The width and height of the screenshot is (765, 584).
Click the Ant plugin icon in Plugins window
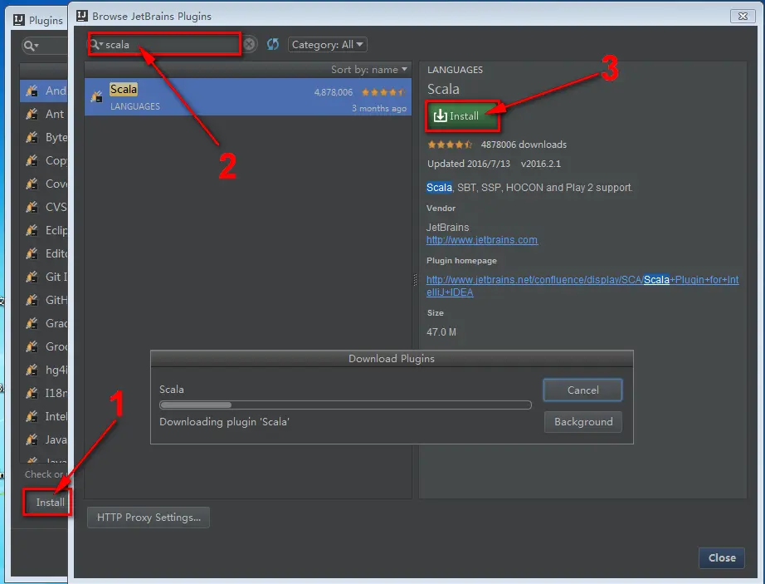(32, 114)
